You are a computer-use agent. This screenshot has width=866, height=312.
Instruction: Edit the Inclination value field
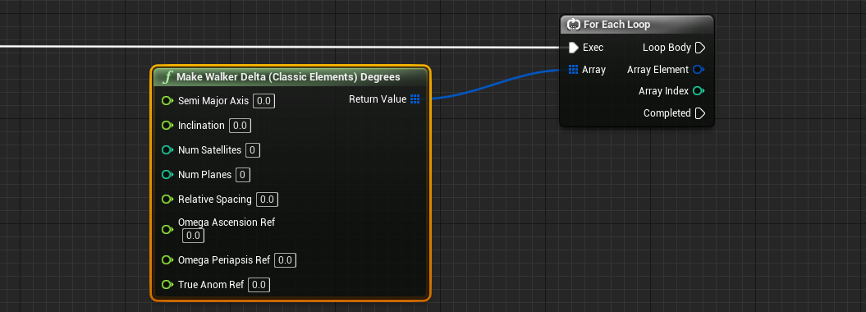240,126
